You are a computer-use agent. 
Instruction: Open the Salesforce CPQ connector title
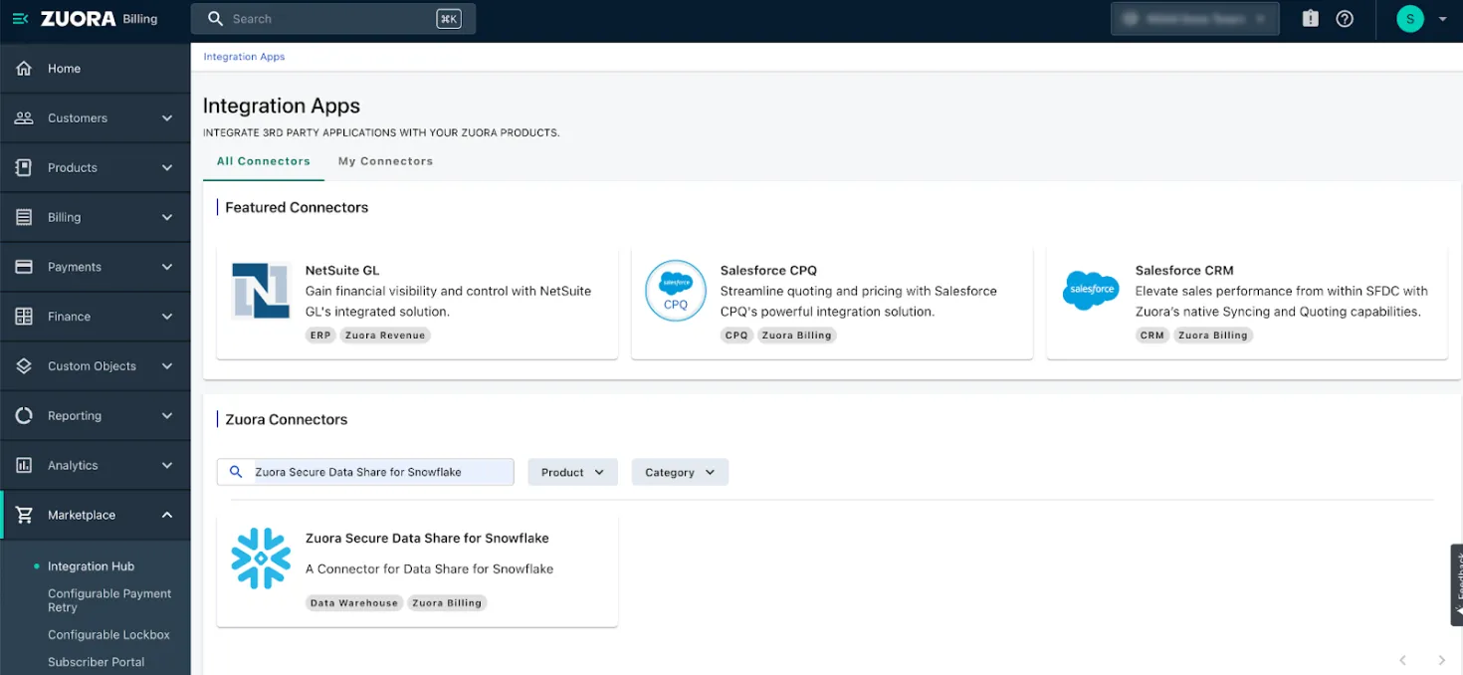(768, 271)
